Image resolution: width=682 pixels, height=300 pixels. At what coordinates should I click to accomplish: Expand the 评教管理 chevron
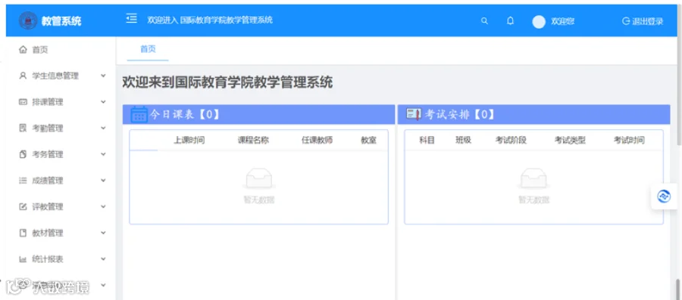(103, 207)
